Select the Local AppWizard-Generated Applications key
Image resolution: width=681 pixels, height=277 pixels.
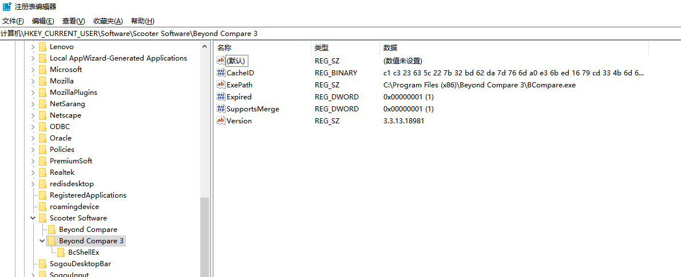click(x=118, y=58)
